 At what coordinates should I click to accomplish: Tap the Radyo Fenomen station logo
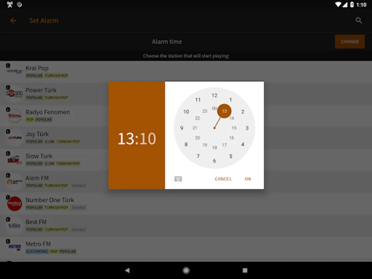tap(14, 115)
